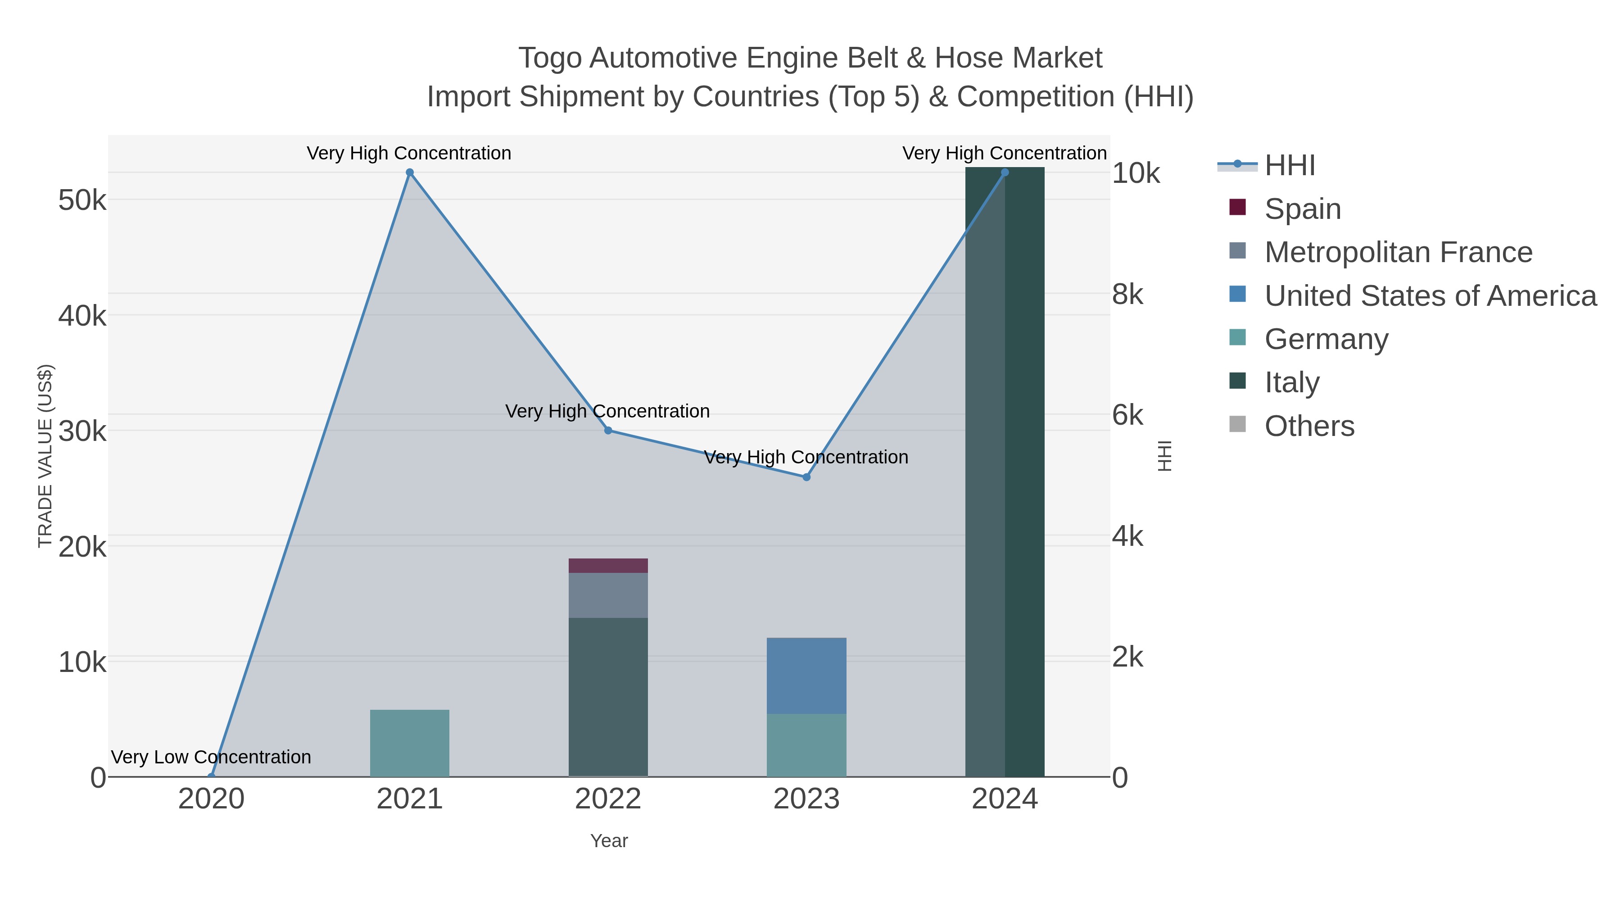1621x912 pixels.
Task: Click the 2020 x-axis label
Action: 212,799
